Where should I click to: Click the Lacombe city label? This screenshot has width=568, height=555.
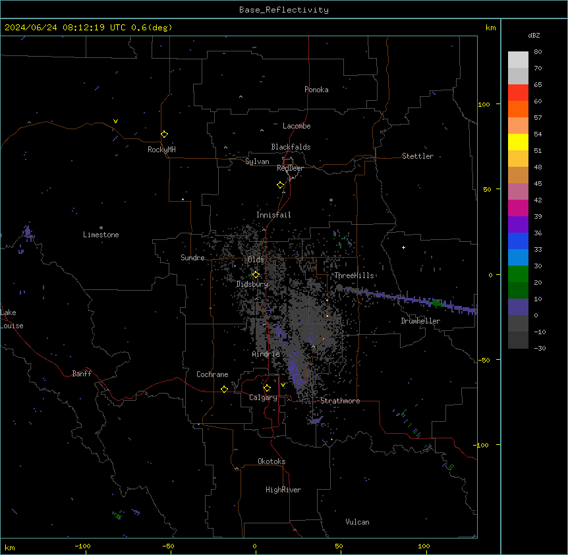click(x=297, y=126)
